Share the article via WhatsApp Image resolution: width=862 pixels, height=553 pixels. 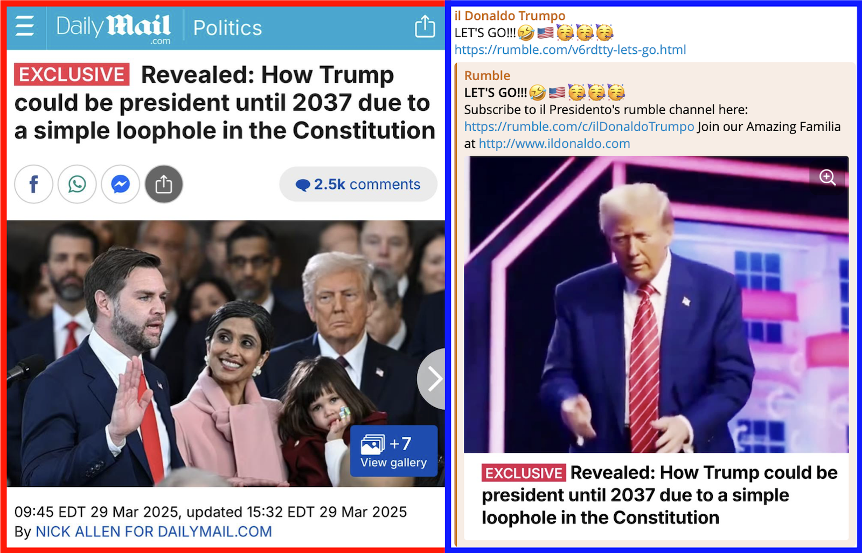[x=77, y=184]
